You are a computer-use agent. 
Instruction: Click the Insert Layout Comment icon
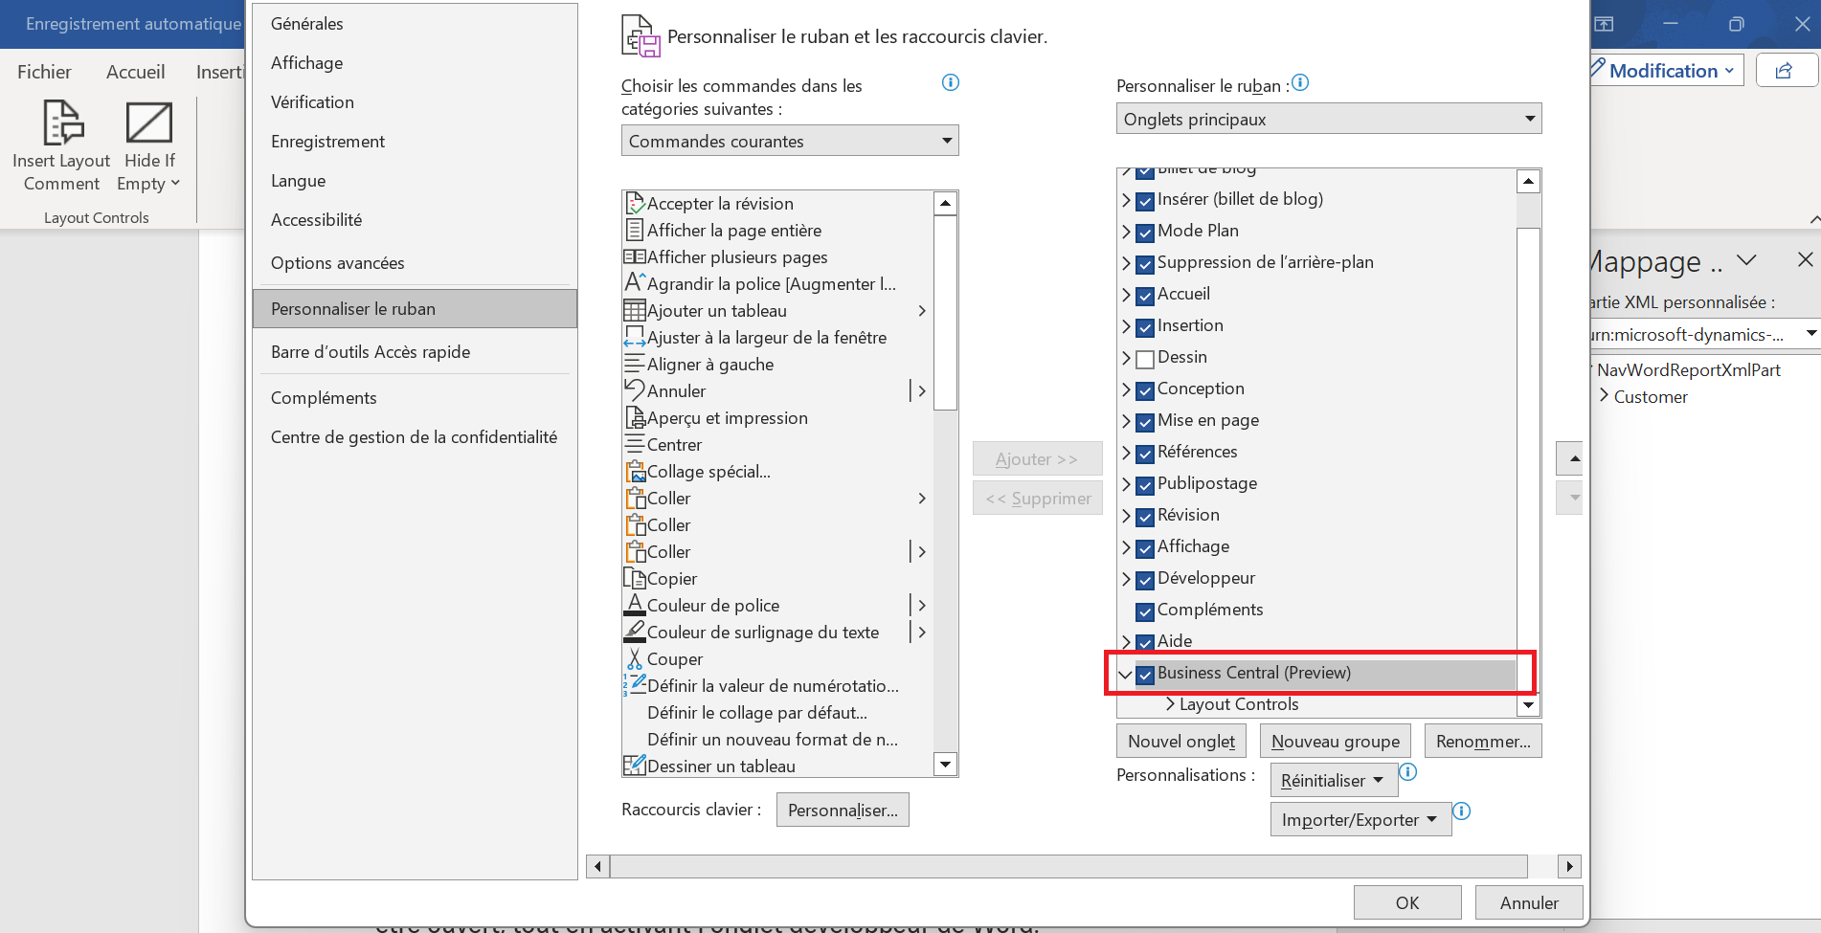tap(62, 123)
